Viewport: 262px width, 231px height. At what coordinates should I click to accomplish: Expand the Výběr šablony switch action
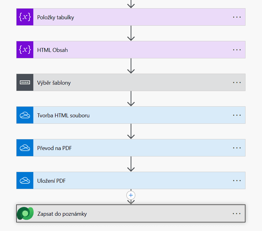click(131, 82)
